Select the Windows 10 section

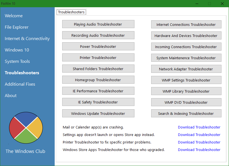coord(17,50)
